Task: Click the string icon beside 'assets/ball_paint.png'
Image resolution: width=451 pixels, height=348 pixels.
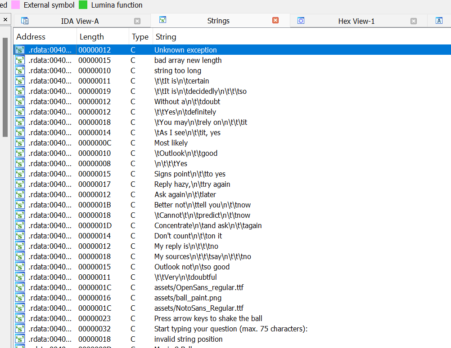Action: (x=20, y=298)
